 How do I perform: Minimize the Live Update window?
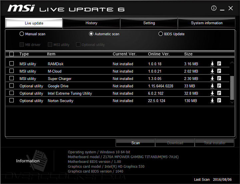(x=222, y=10)
